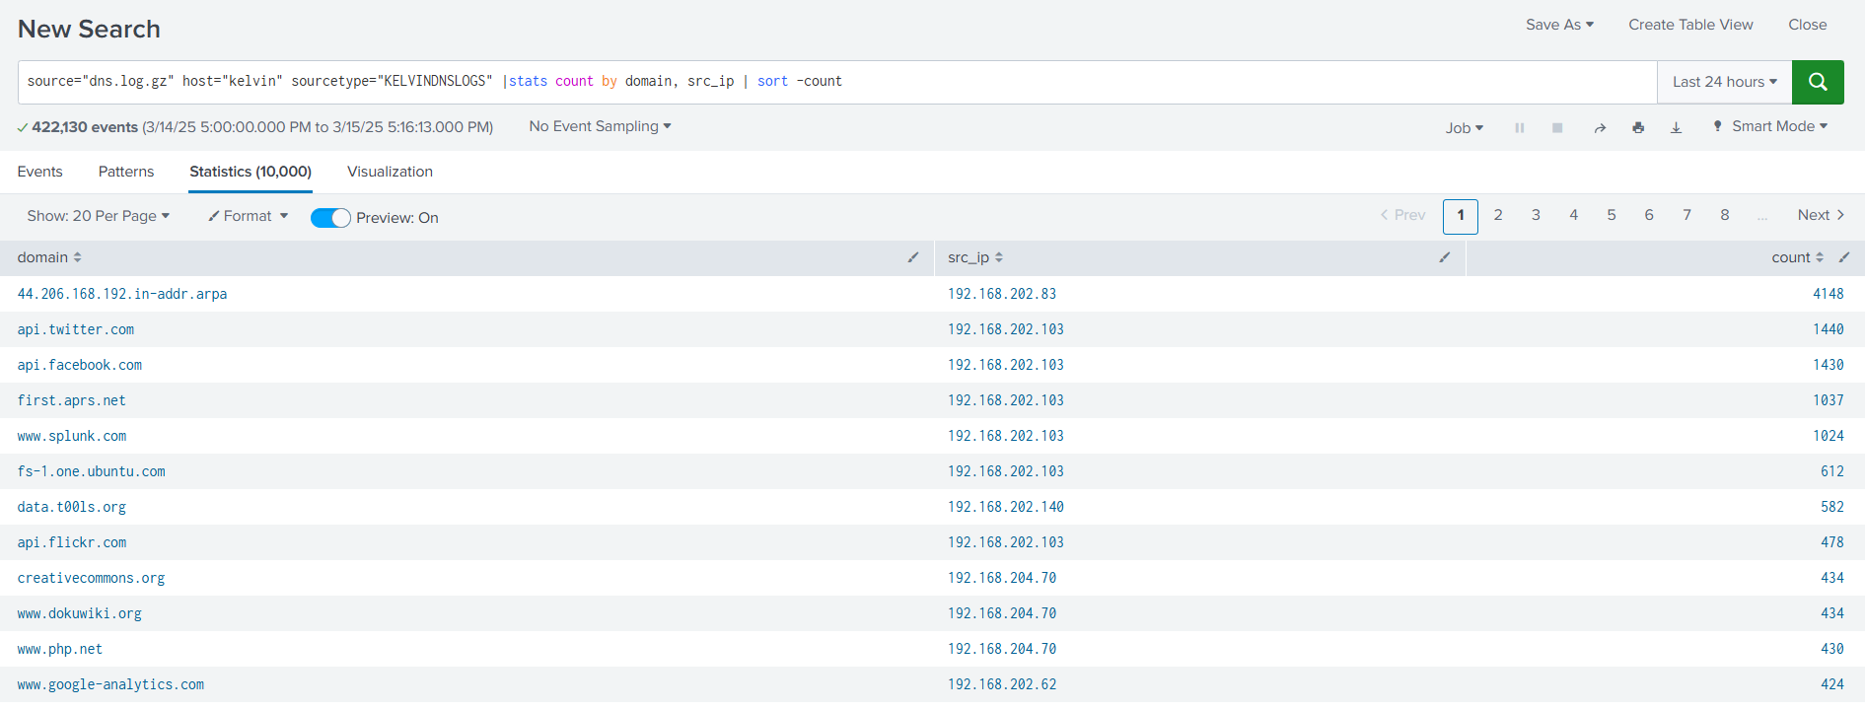
Task: Open the Format dropdown
Action: [x=248, y=216]
